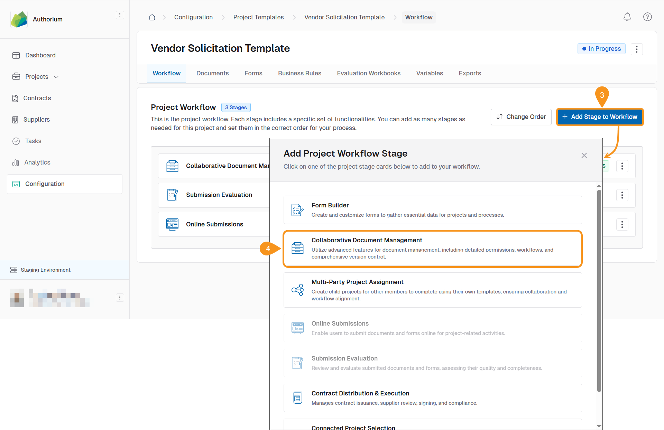Click the Authorium logo icon
This screenshot has width=664, height=430.
[19, 19]
